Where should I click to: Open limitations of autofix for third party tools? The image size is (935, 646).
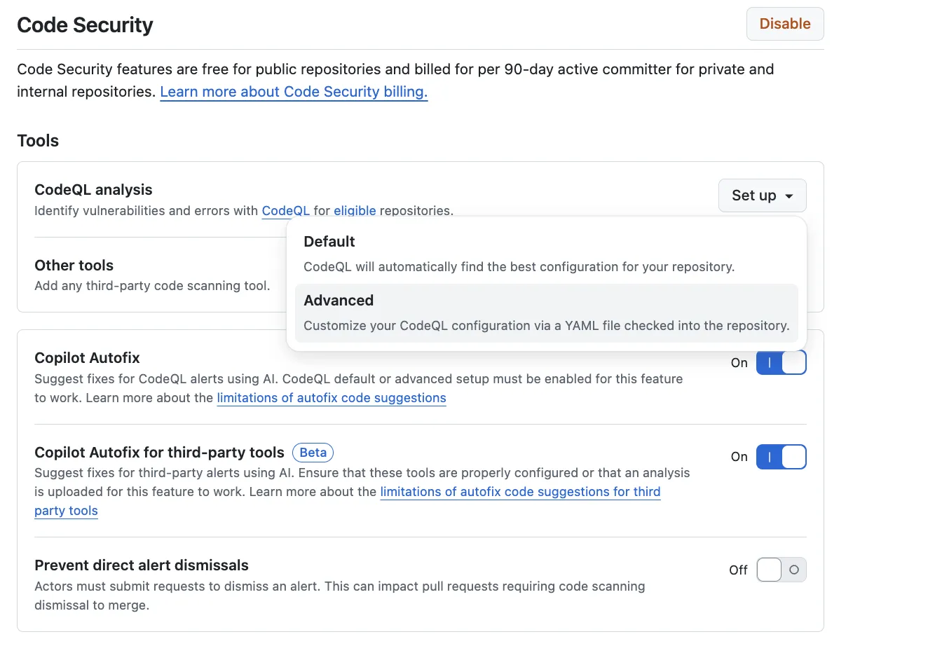click(x=521, y=491)
